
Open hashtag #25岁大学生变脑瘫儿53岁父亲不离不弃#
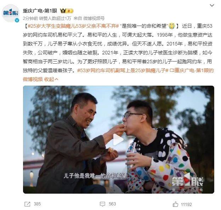pos(73,26)
